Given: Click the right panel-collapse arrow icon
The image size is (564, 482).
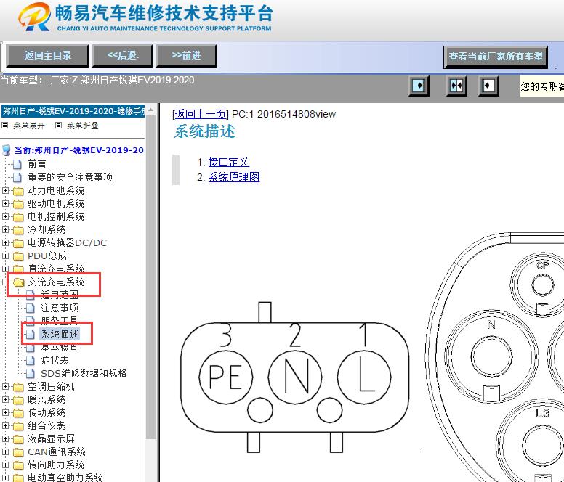Looking at the screenshot, I should point(488,86).
